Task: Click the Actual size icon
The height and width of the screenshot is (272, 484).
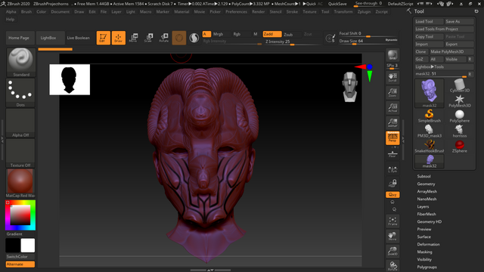Action: (392, 107)
